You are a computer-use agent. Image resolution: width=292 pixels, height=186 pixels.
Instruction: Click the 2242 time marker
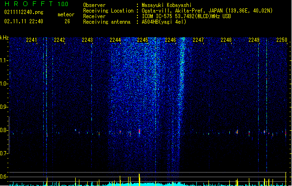pos(59,40)
